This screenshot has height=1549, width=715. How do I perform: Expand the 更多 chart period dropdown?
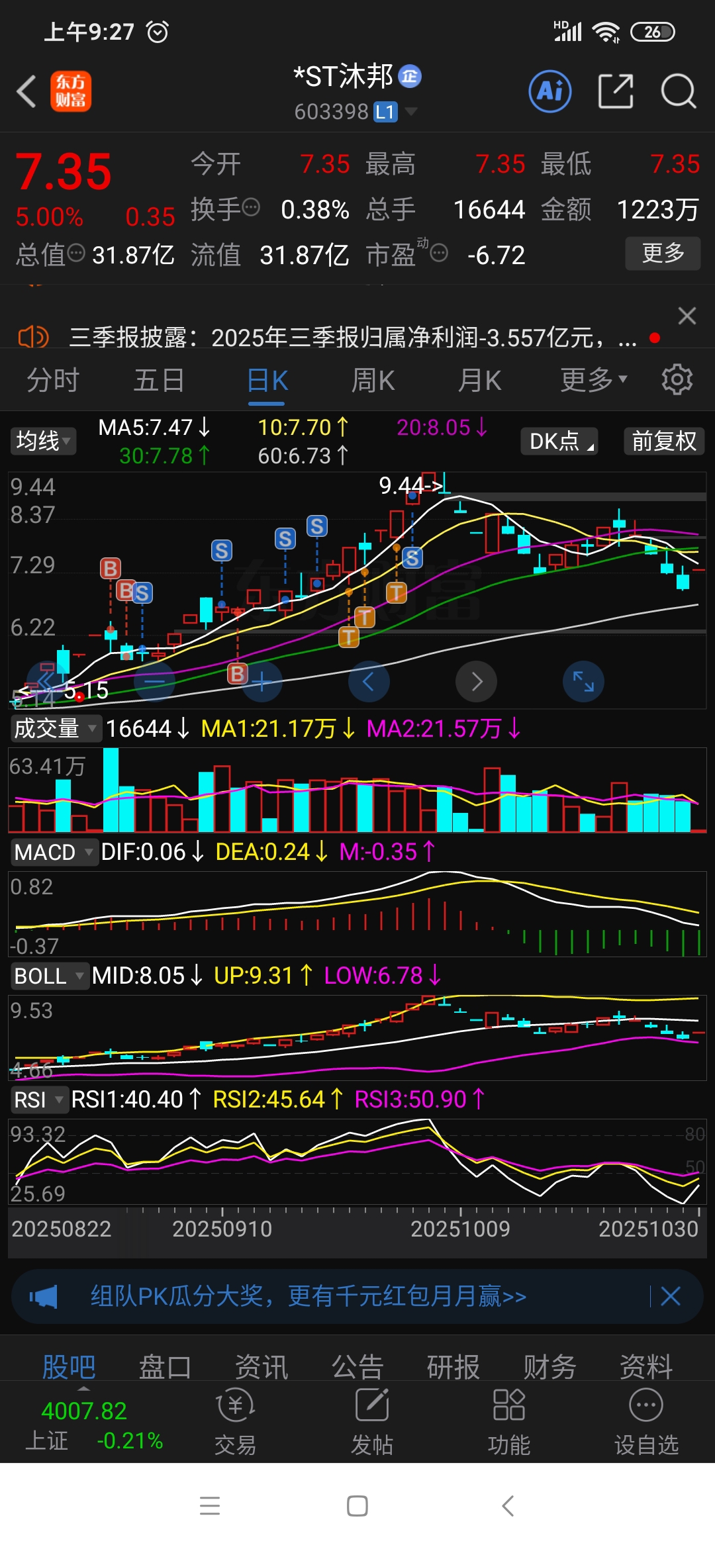click(593, 380)
